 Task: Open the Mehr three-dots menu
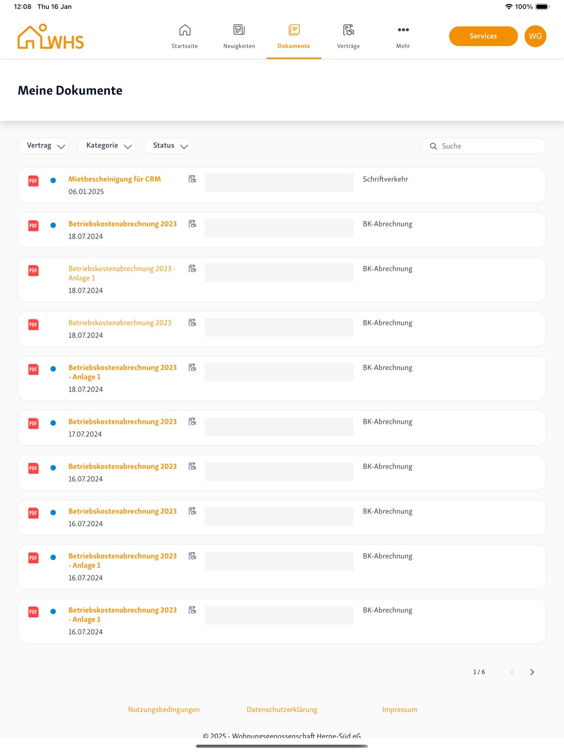403,30
